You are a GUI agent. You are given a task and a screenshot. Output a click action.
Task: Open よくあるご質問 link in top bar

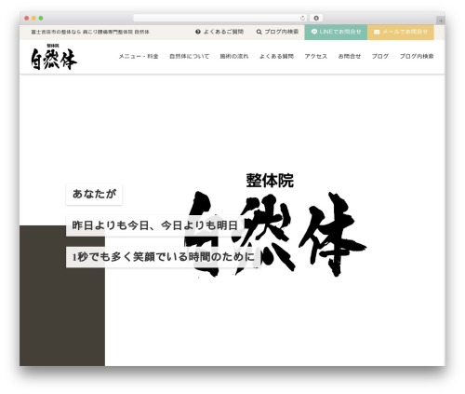(219, 32)
